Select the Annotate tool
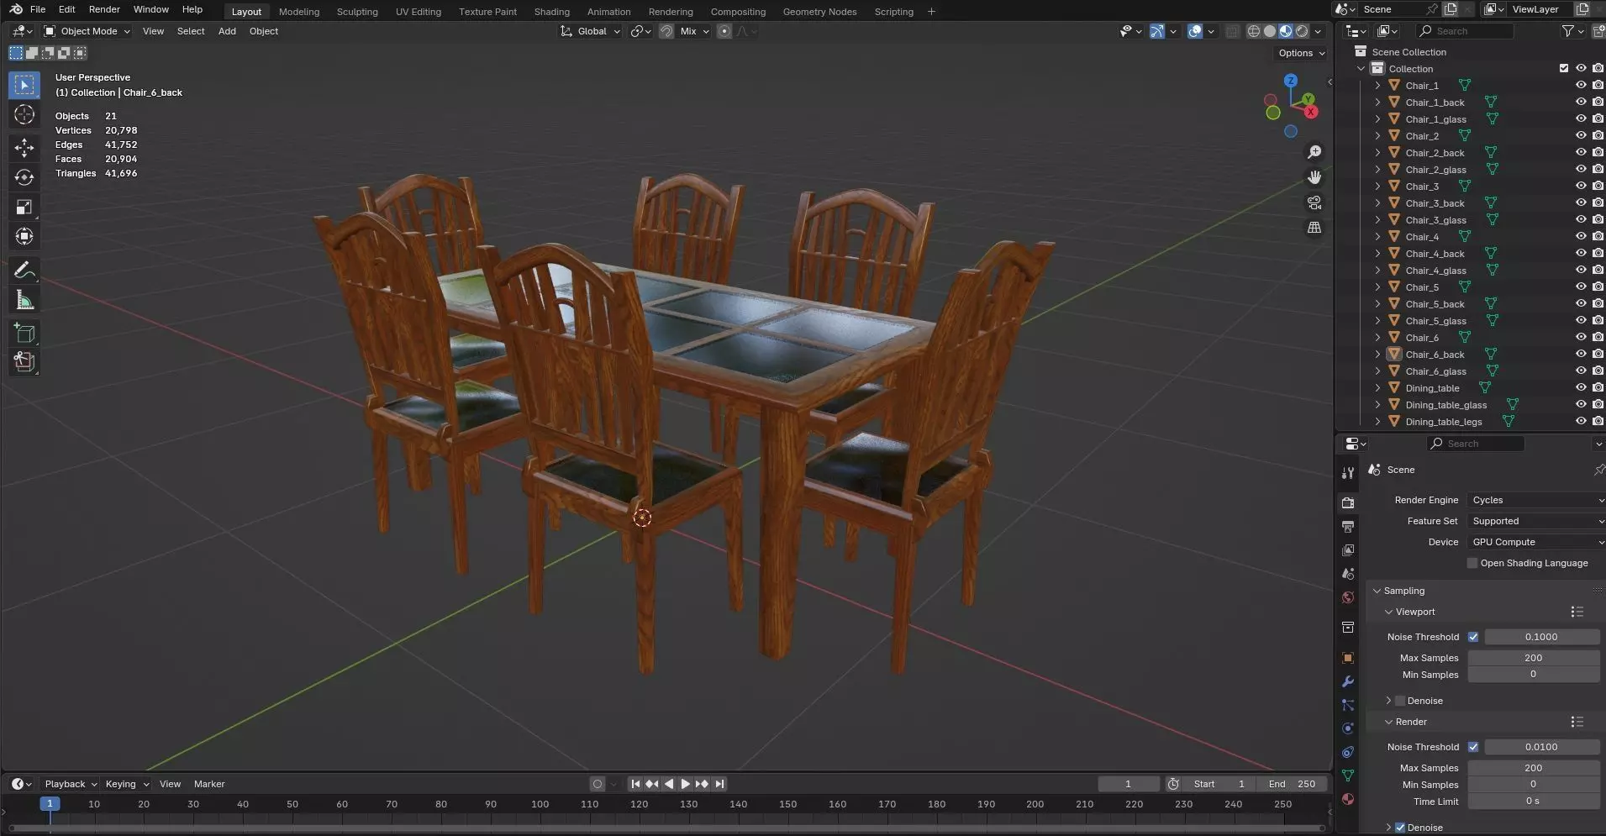This screenshot has width=1606, height=836. [x=24, y=270]
